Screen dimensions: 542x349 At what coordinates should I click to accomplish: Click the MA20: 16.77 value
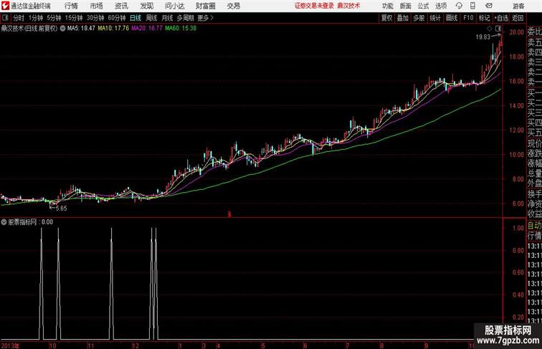click(146, 29)
